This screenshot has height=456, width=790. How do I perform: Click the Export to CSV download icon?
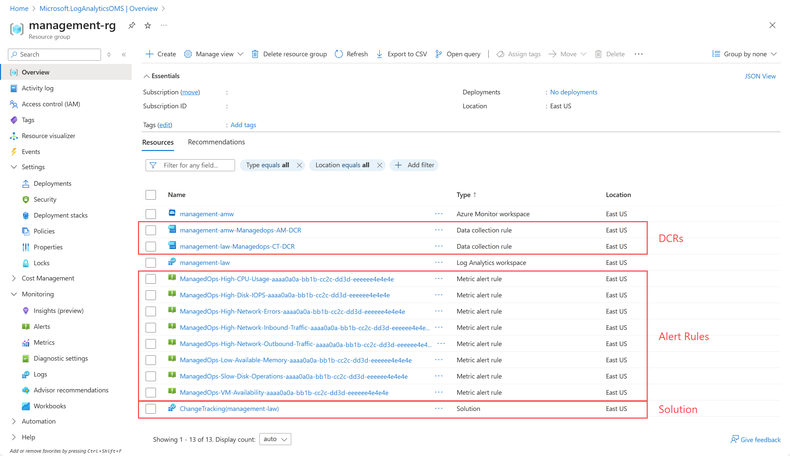click(x=380, y=54)
